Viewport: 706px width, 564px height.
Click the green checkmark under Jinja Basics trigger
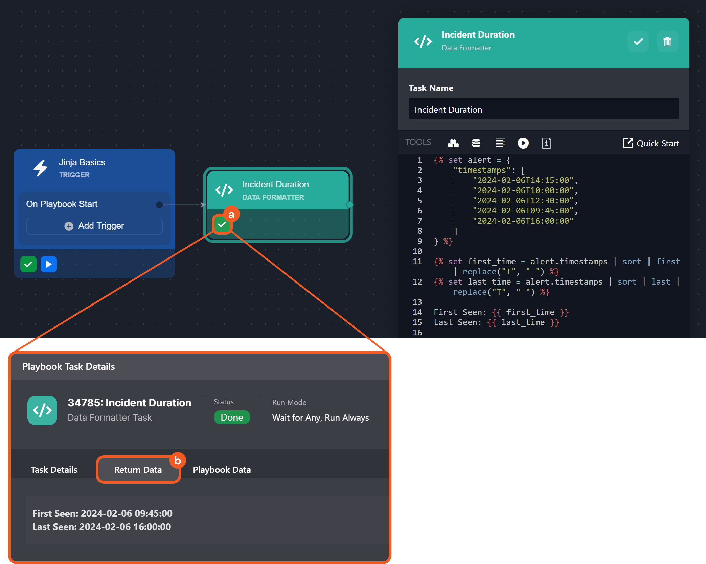coord(28,264)
